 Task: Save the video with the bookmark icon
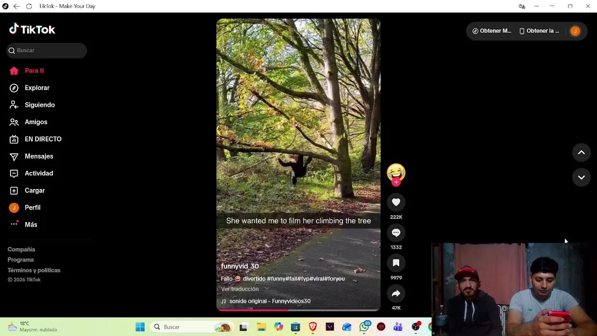coord(396,263)
